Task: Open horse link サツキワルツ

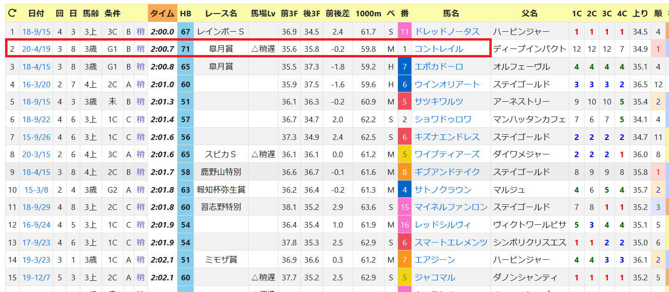Action: 439,102
